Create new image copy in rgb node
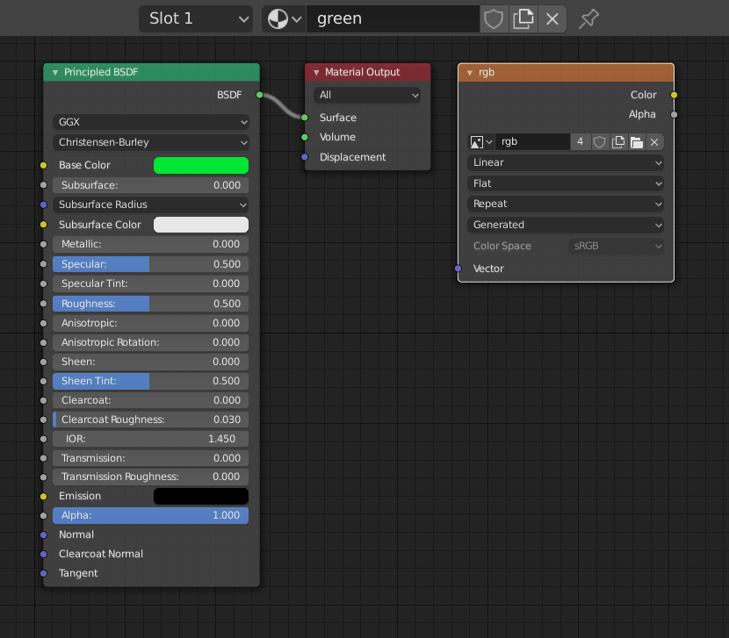This screenshot has width=729, height=638. pyautogui.click(x=618, y=141)
